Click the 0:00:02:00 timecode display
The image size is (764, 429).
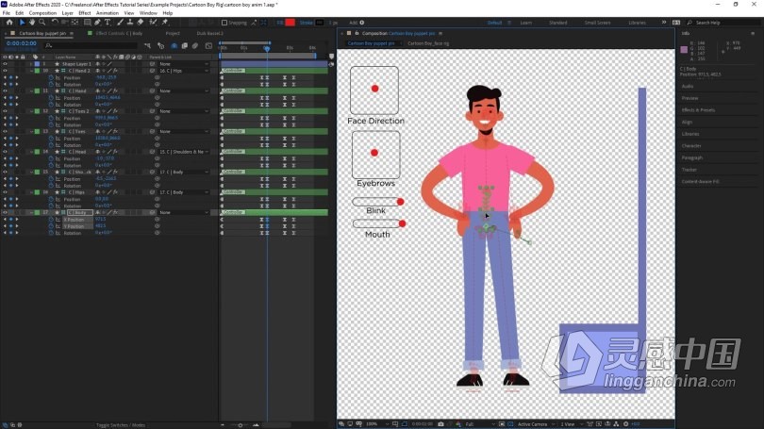pos(22,43)
